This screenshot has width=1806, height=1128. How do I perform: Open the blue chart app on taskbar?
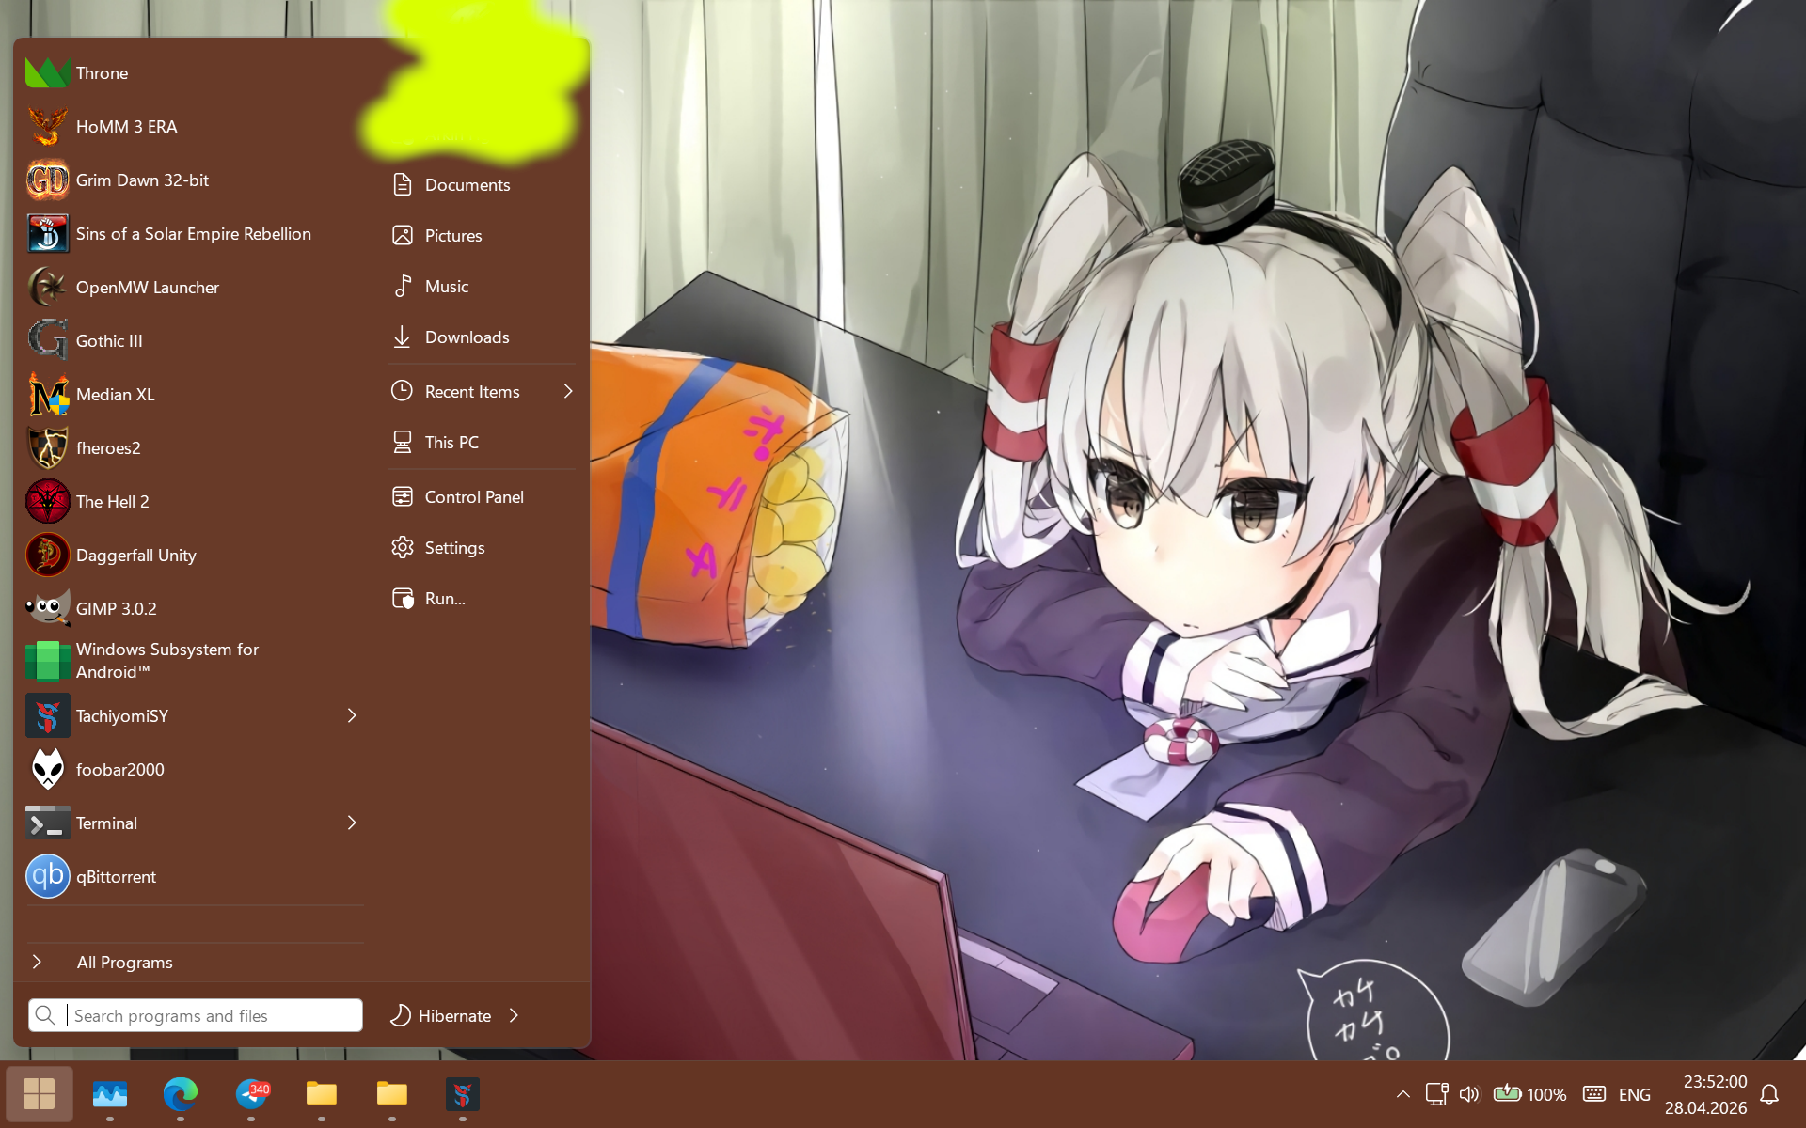110,1094
